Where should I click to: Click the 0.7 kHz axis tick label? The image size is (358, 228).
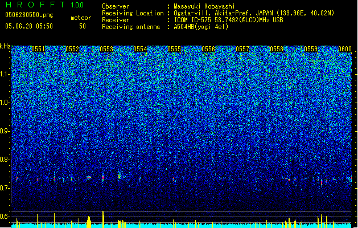click(5, 188)
